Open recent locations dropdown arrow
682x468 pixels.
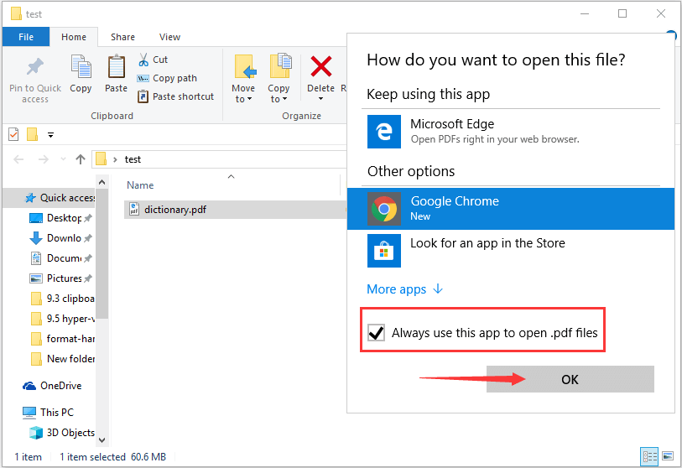point(63,159)
